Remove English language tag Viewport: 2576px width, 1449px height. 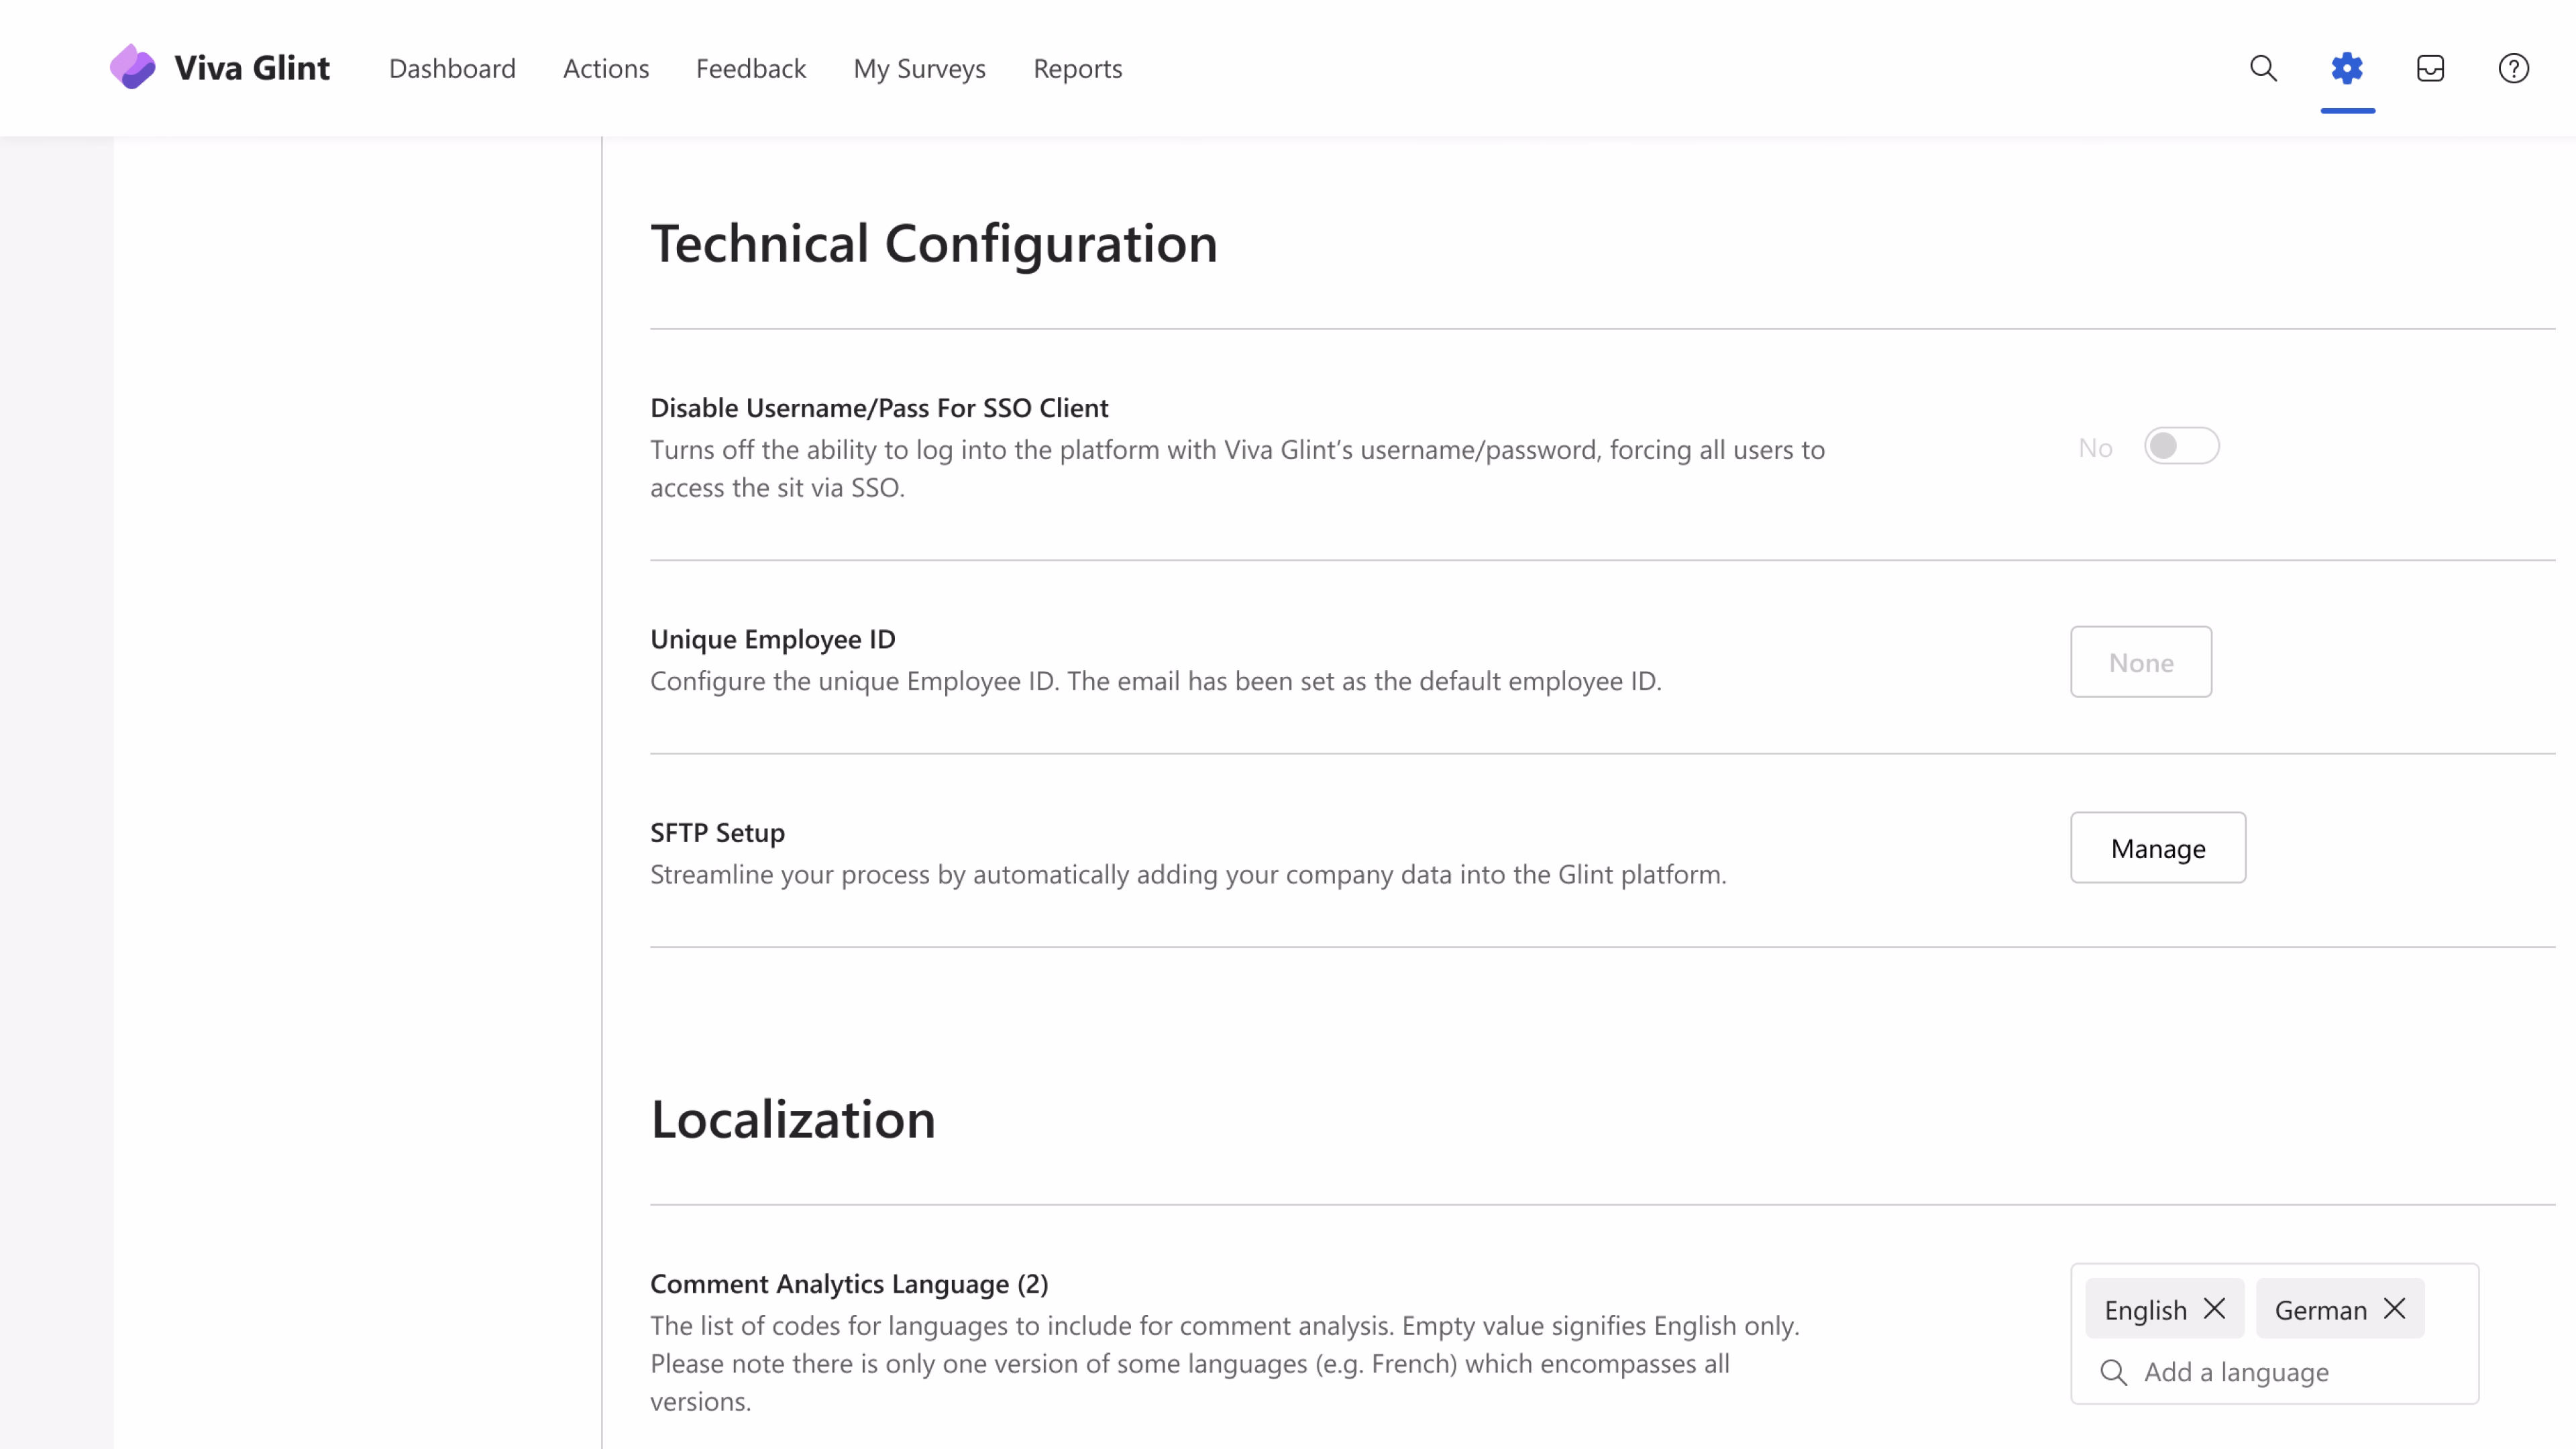coord(2214,1308)
